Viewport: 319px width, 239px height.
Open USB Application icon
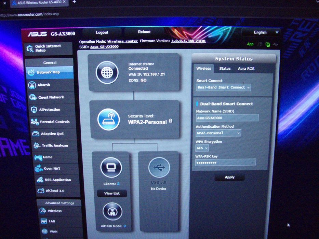point(40,180)
